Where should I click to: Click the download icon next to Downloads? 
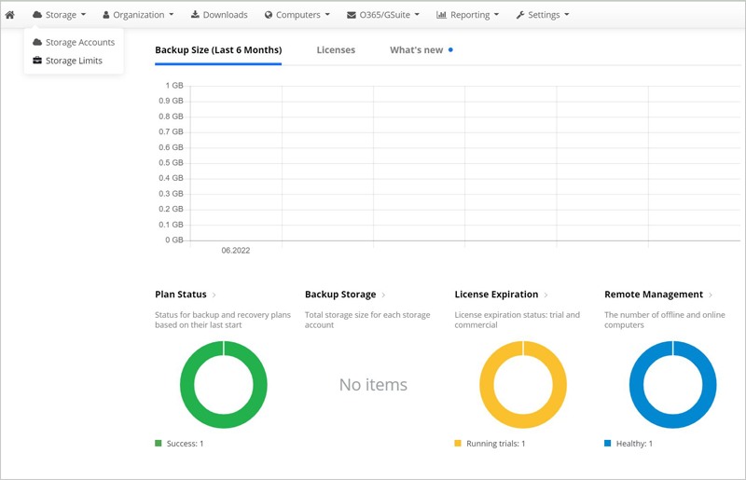(x=195, y=14)
